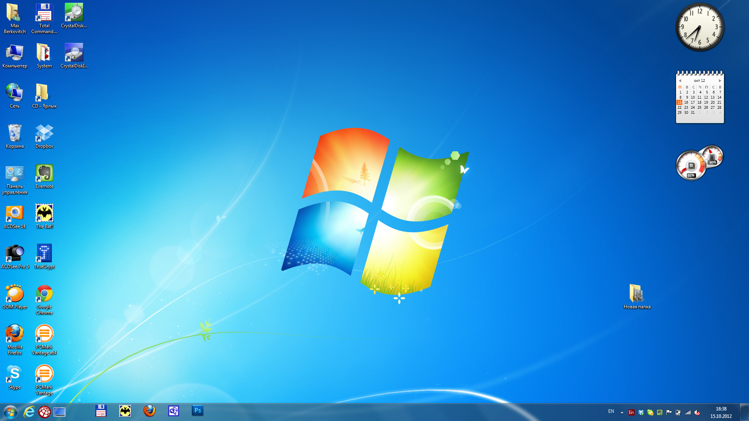This screenshot has width=749, height=421.
Task: Open the Windows Start menu
Action: (x=11, y=412)
